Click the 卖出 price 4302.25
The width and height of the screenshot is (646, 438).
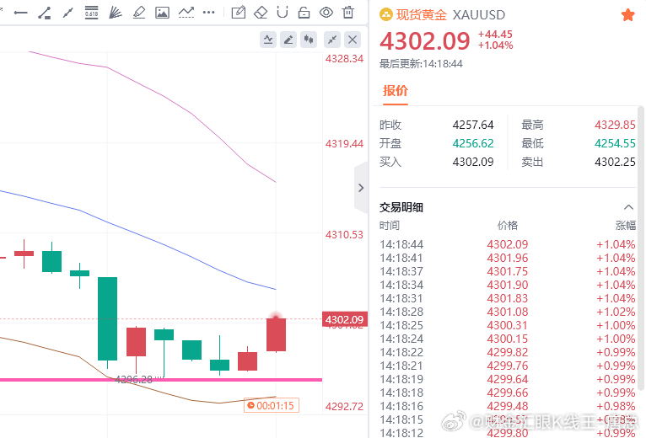point(615,162)
